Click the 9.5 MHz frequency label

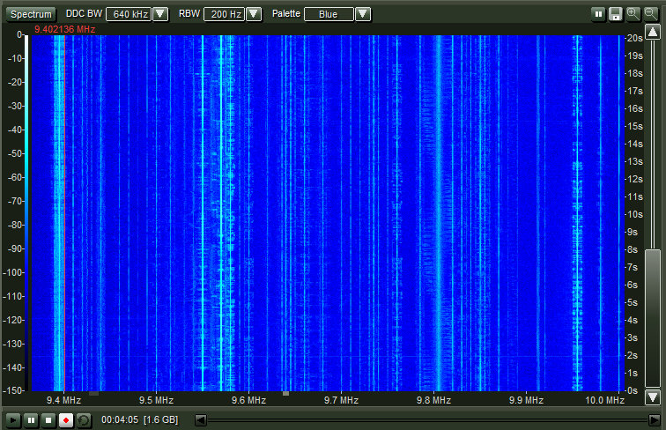[156, 400]
